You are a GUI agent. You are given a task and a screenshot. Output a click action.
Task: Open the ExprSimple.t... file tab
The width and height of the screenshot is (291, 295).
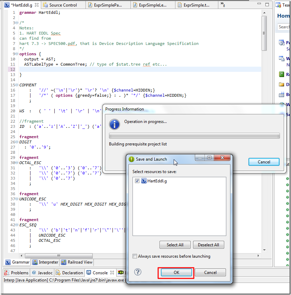pos(197,5)
